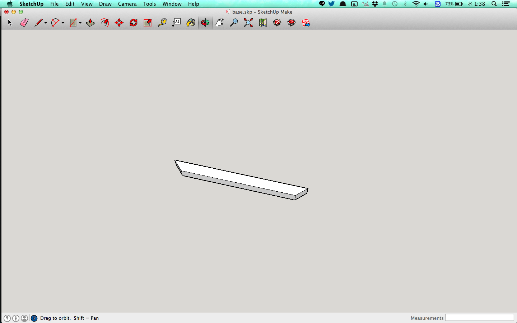Screen dimensions: 517x323
Task: Expand the Line tool dropdown arrow
Action: click(x=46, y=23)
